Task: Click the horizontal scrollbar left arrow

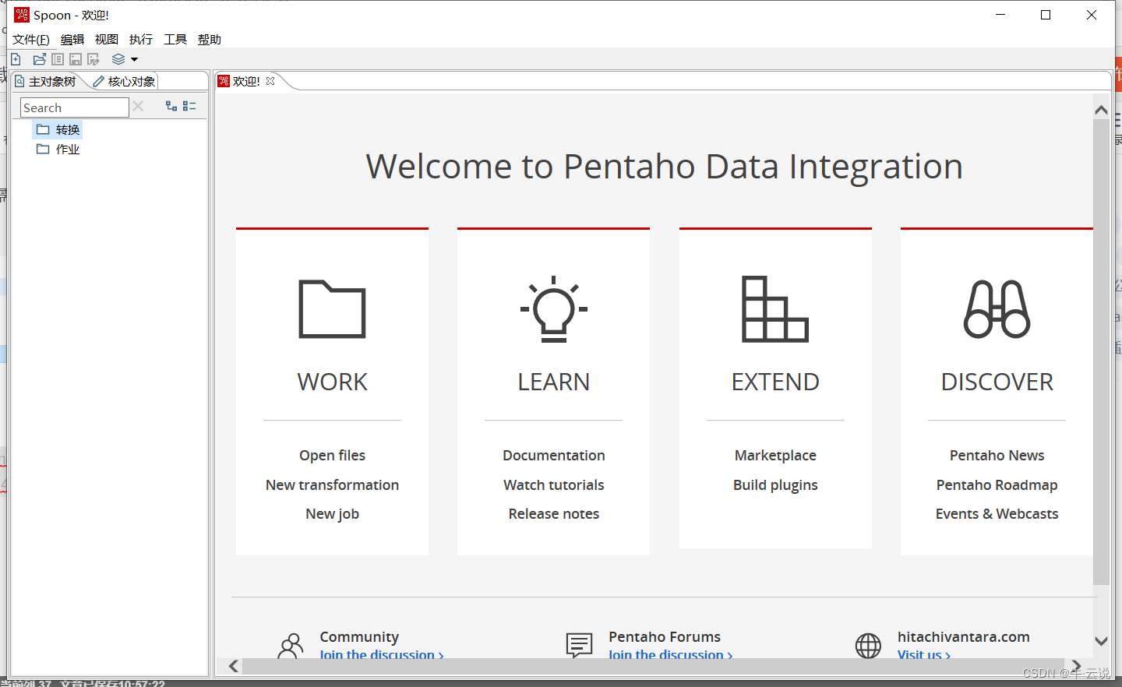Action: pos(234,666)
